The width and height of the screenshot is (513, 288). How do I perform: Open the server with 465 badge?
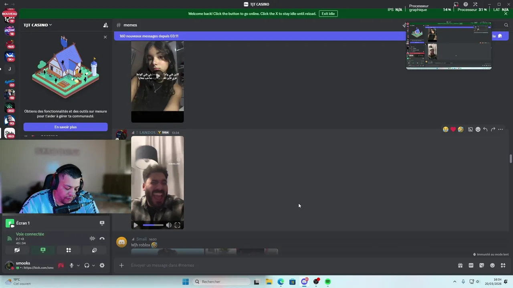pos(10,43)
